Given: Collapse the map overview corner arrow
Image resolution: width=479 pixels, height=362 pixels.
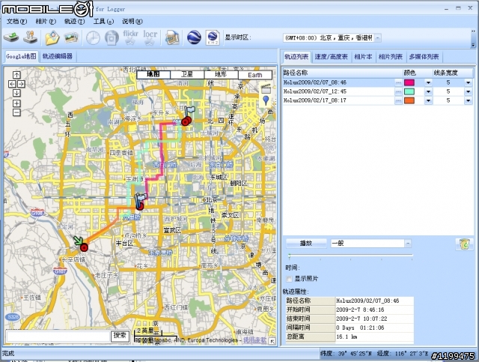Looking at the screenshot, I should click(x=272, y=341).
